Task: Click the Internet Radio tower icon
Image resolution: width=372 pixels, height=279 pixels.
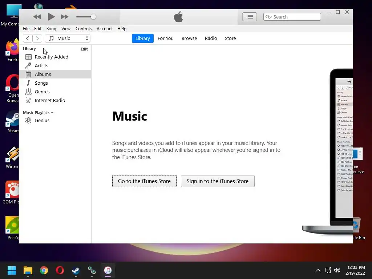Action: (x=28, y=100)
